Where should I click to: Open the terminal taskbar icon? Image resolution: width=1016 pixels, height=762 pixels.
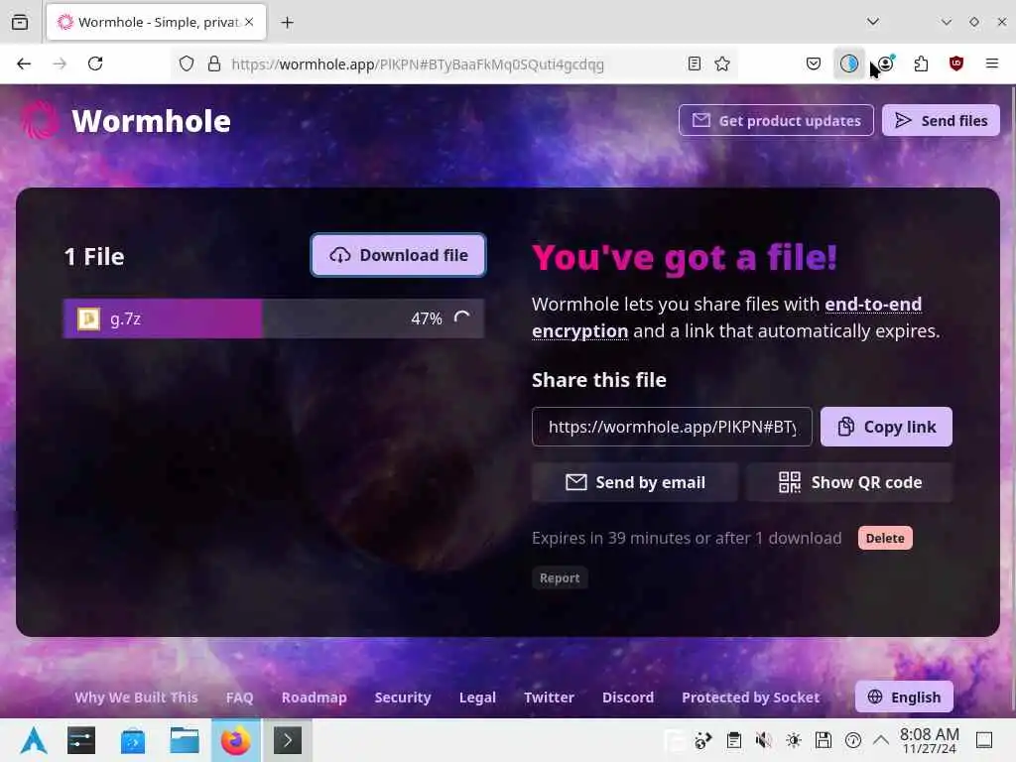[287, 740]
